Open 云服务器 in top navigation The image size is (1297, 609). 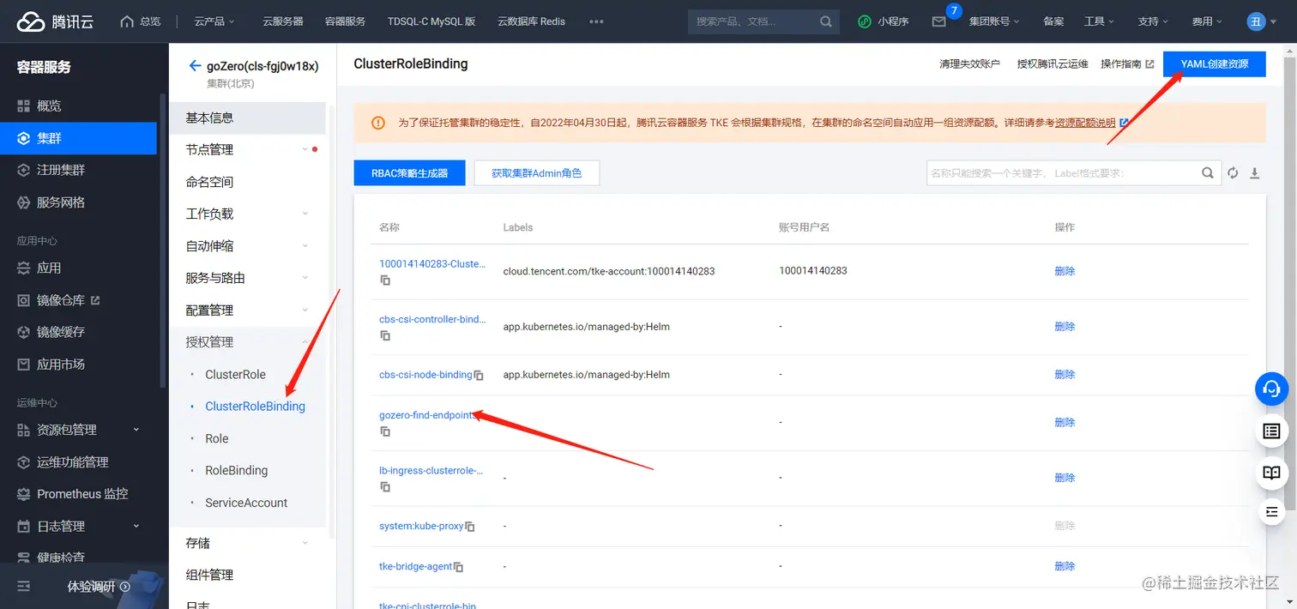coord(283,21)
